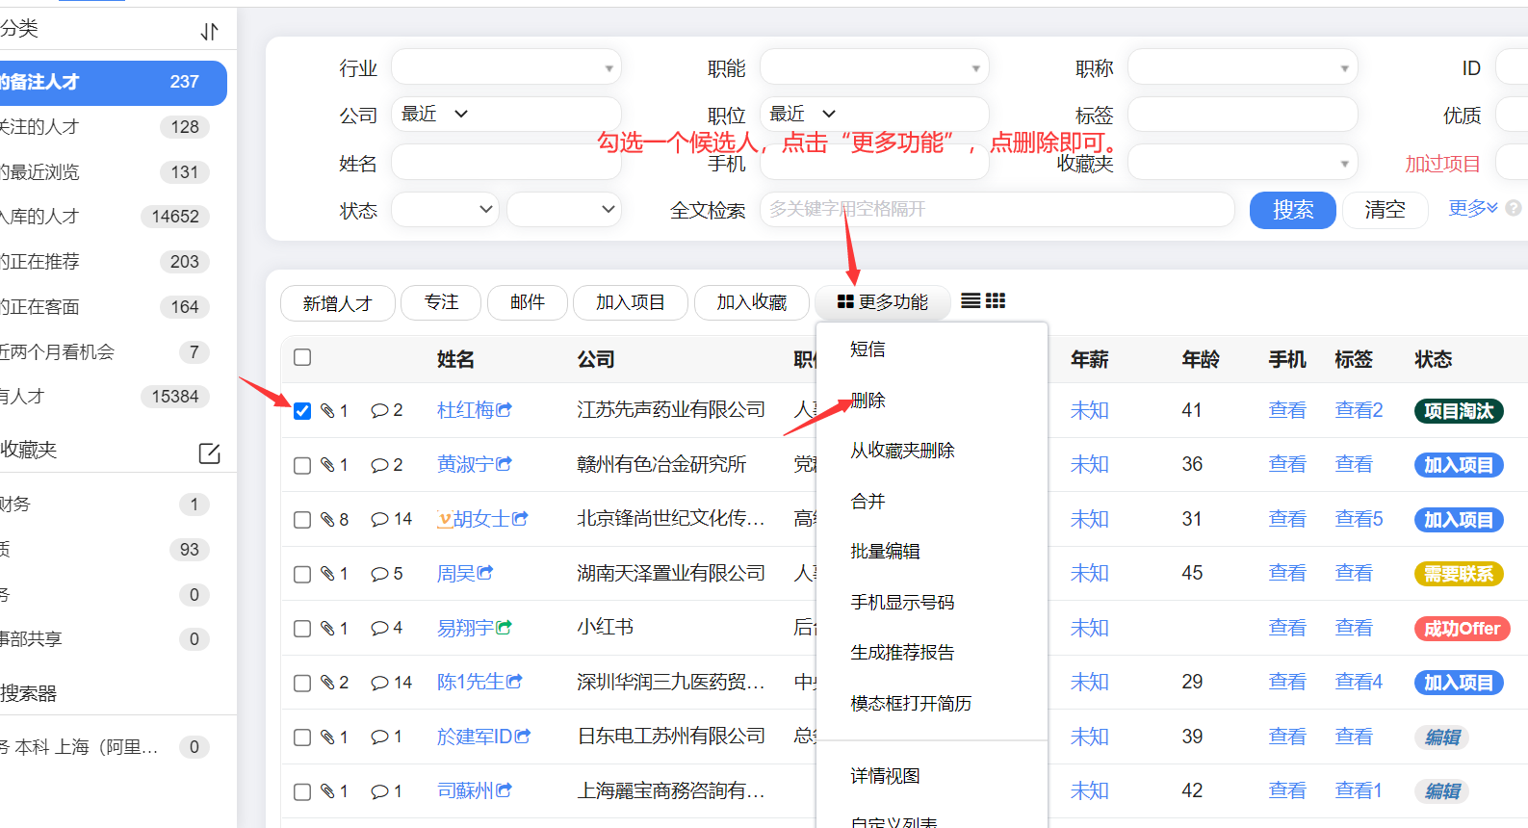Uncheck the 杜红梅 row checkbox

[302, 410]
